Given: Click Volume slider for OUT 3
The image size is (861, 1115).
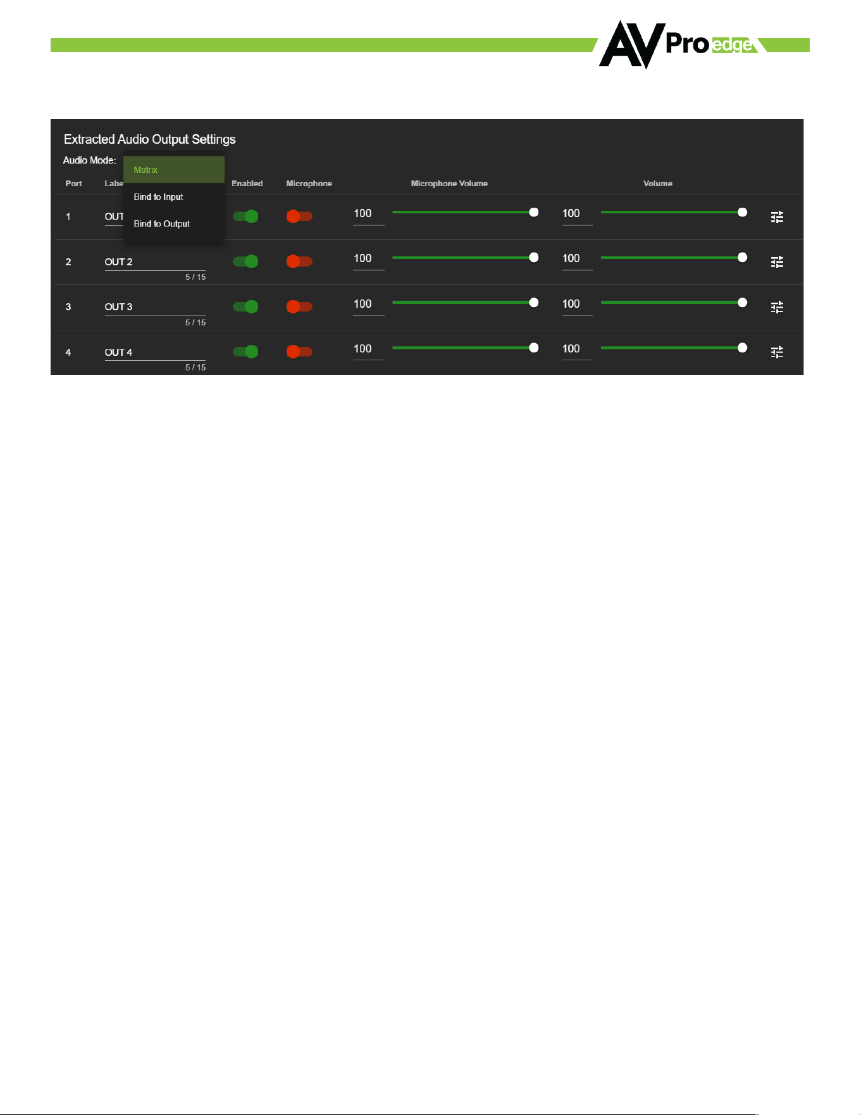Looking at the screenshot, I should click(674, 303).
